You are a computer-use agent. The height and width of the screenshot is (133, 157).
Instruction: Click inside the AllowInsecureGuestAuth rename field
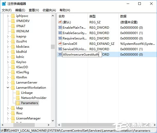click(x=82, y=55)
